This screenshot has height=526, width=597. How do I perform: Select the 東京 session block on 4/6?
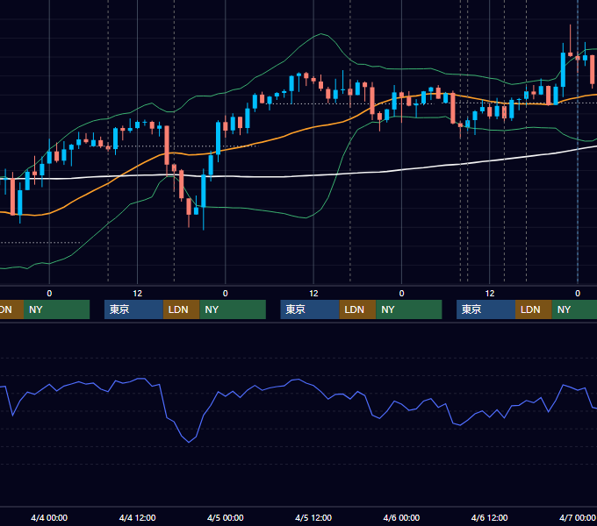(x=486, y=309)
